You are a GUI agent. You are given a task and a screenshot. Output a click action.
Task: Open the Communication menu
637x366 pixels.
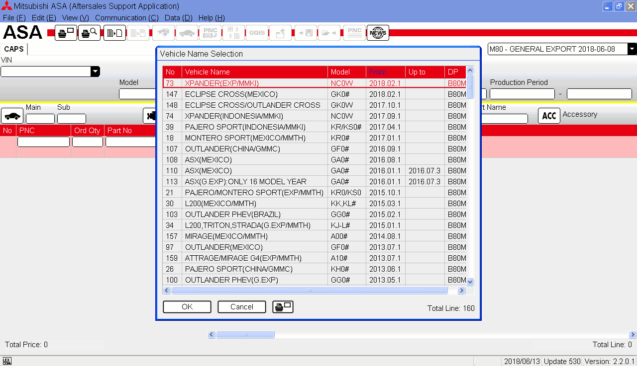(127, 18)
